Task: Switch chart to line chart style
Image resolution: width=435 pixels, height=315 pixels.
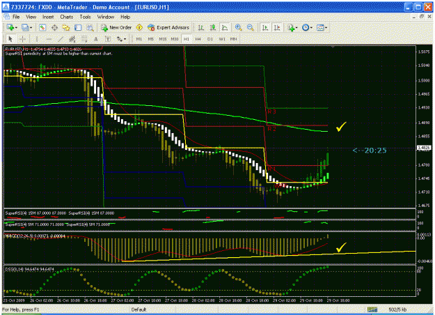Action: pyautogui.click(x=224, y=27)
